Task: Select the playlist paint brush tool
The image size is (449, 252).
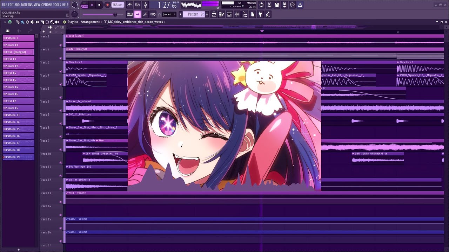Action: [x=22, y=22]
